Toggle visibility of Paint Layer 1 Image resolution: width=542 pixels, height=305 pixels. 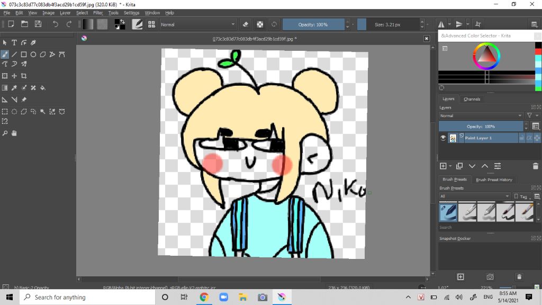(443, 138)
